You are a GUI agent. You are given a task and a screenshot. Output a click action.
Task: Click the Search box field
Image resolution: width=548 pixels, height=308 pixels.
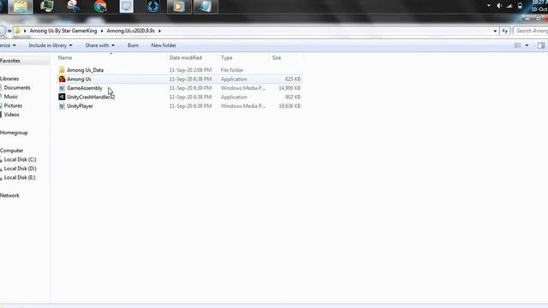531,31
